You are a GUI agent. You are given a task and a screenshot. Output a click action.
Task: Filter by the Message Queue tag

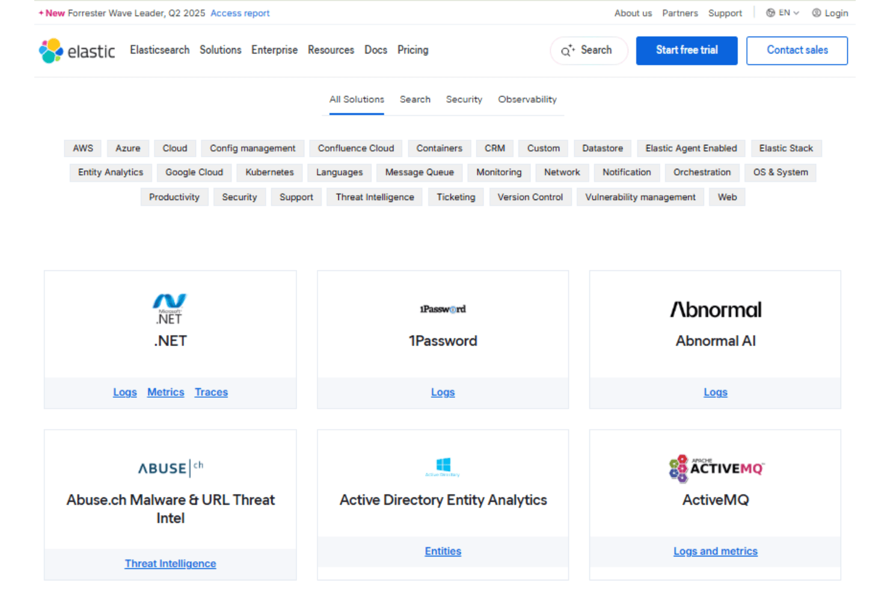point(419,172)
